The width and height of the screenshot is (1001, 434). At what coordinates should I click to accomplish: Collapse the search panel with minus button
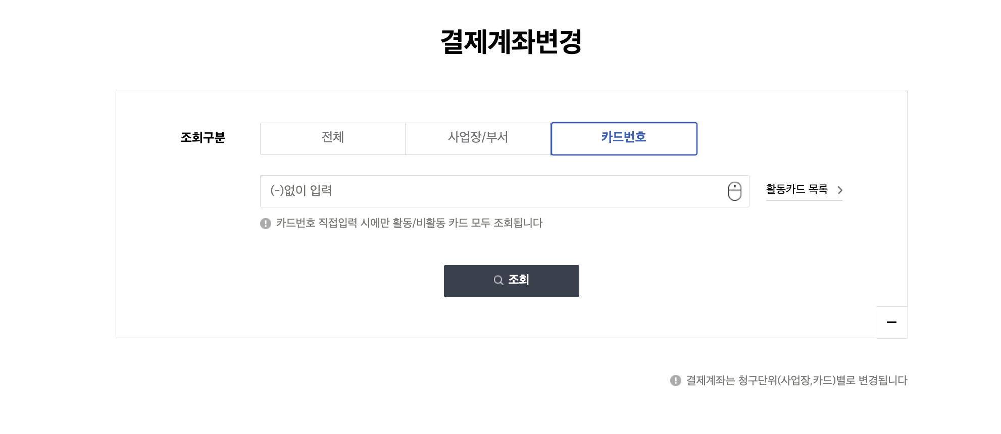pyautogui.click(x=891, y=322)
